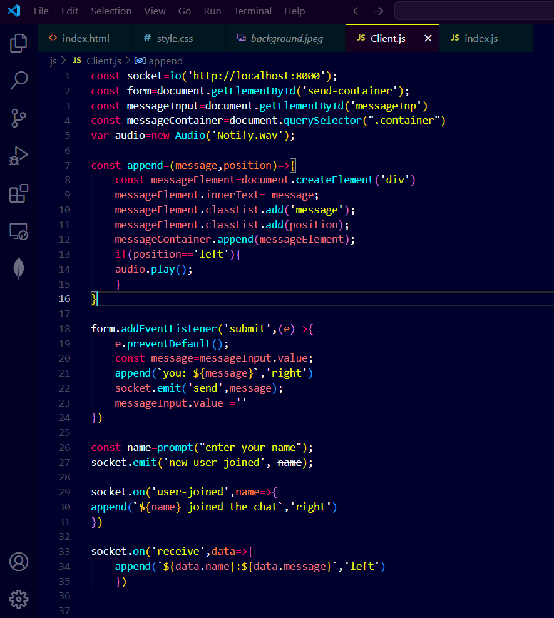This screenshot has height=618, width=554.
Task: Open the Manage gear settings icon
Action: pyautogui.click(x=19, y=599)
